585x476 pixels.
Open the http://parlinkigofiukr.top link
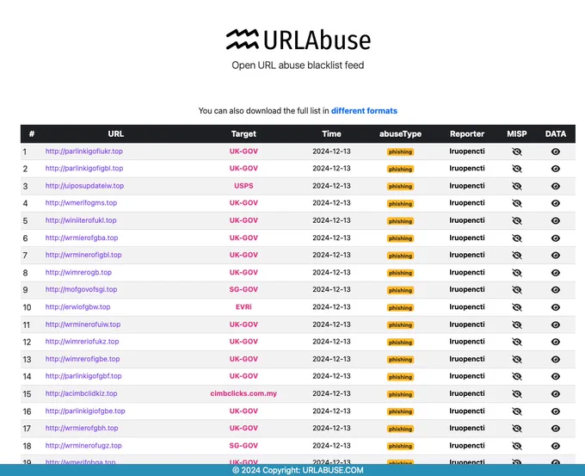[84, 151]
